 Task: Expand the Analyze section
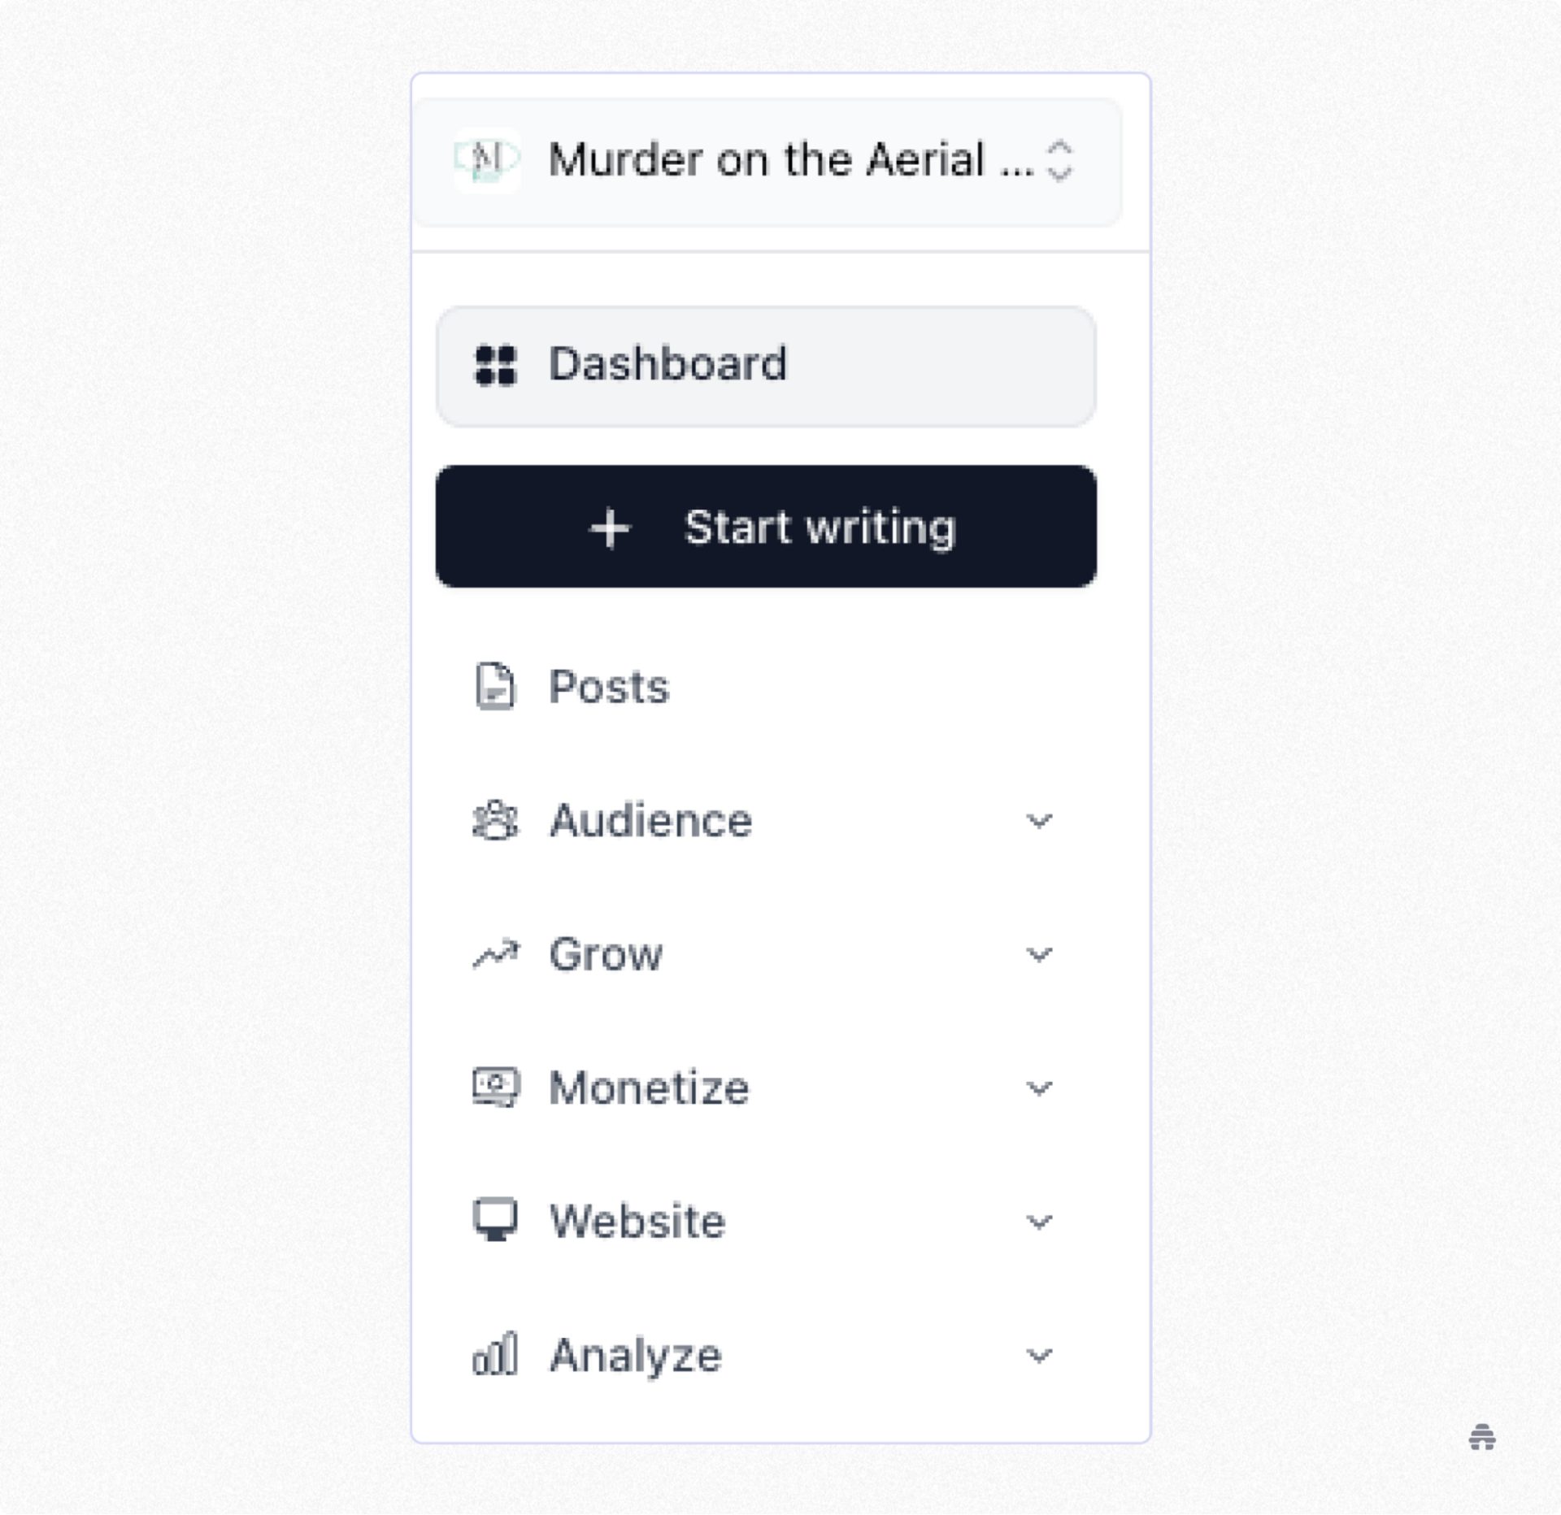pyautogui.click(x=1038, y=1355)
